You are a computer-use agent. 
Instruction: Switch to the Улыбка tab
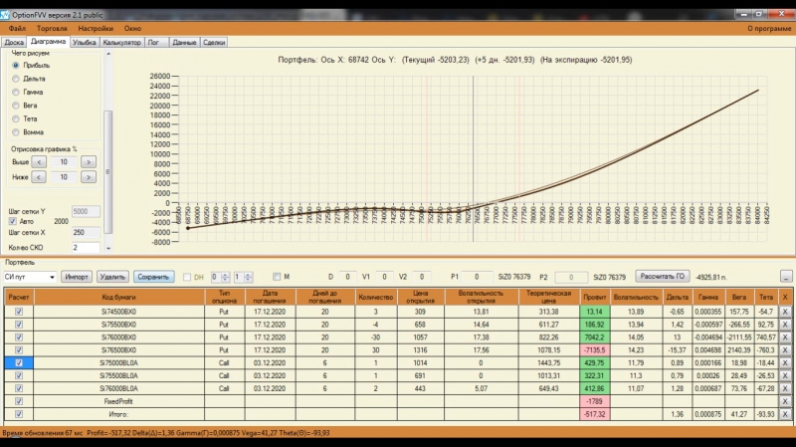click(x=85, y=43)
